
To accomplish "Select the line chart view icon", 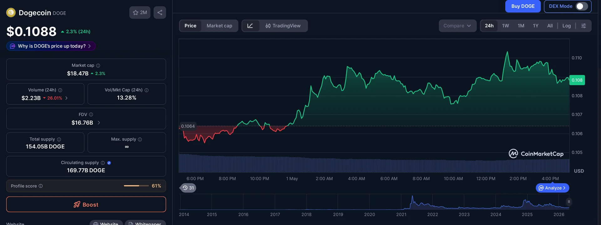I will (250, 26).
